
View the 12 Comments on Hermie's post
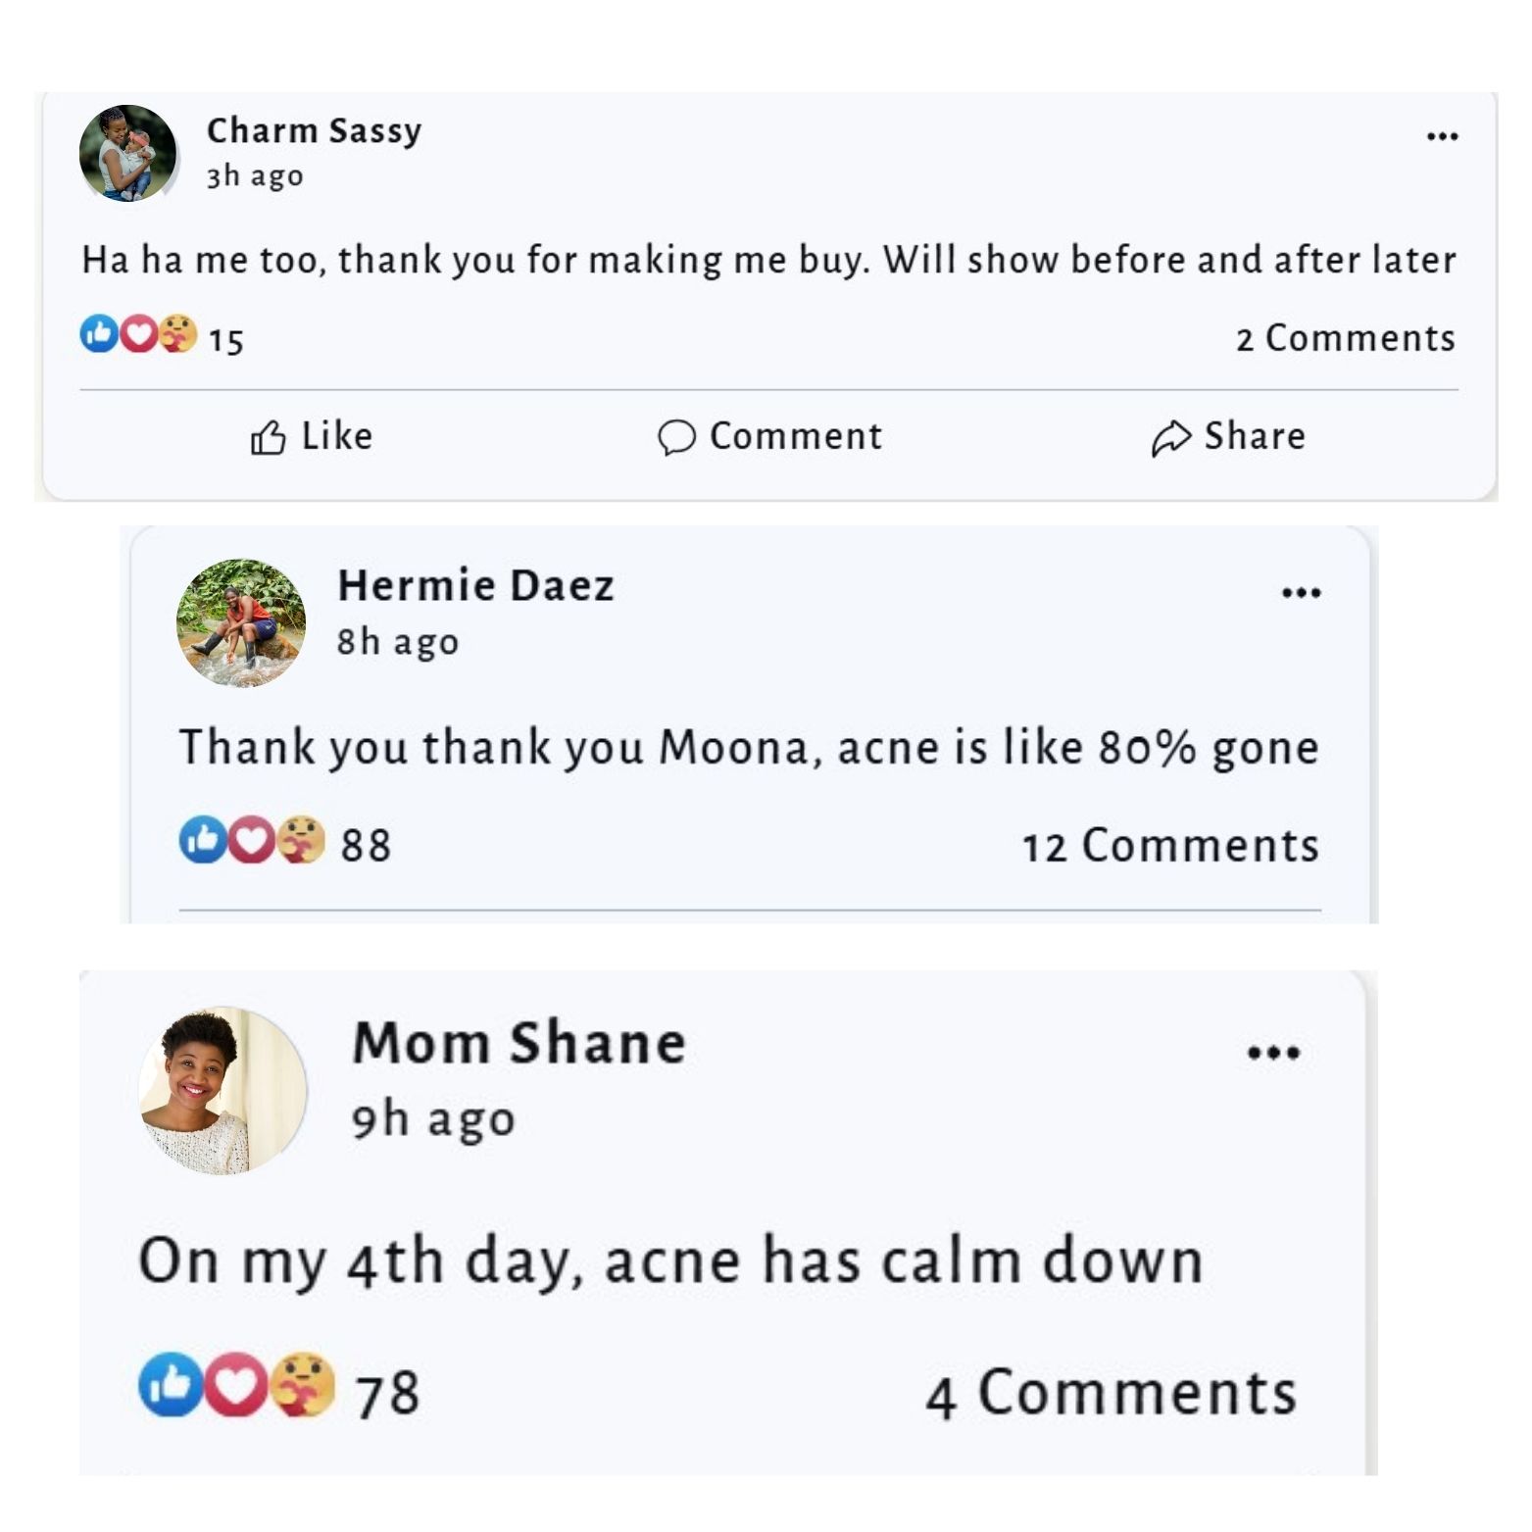pyautogui.click(x=1170, y=846)
